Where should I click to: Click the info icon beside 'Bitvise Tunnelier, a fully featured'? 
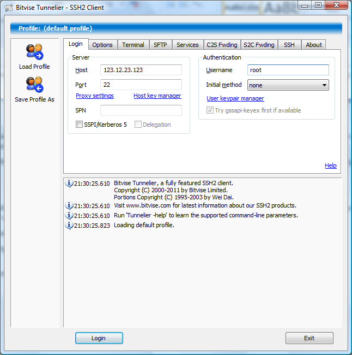(69, 183)
